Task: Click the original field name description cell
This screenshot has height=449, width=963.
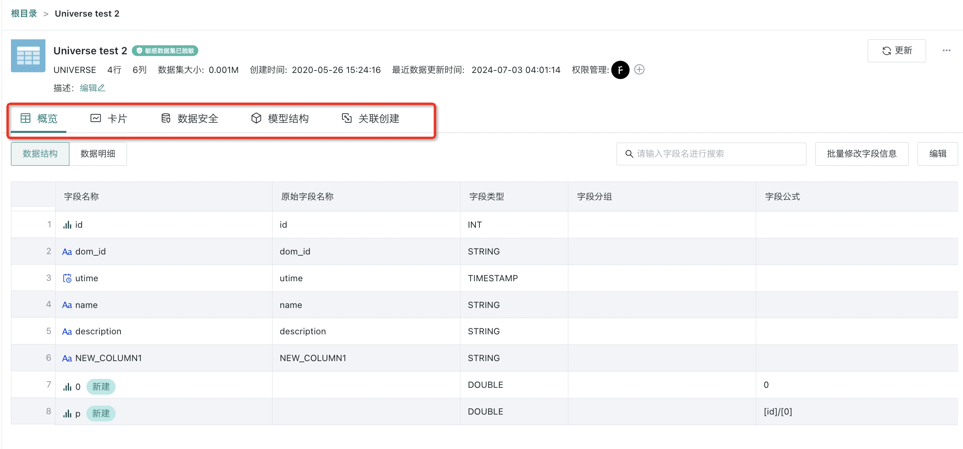Action: 366,331
